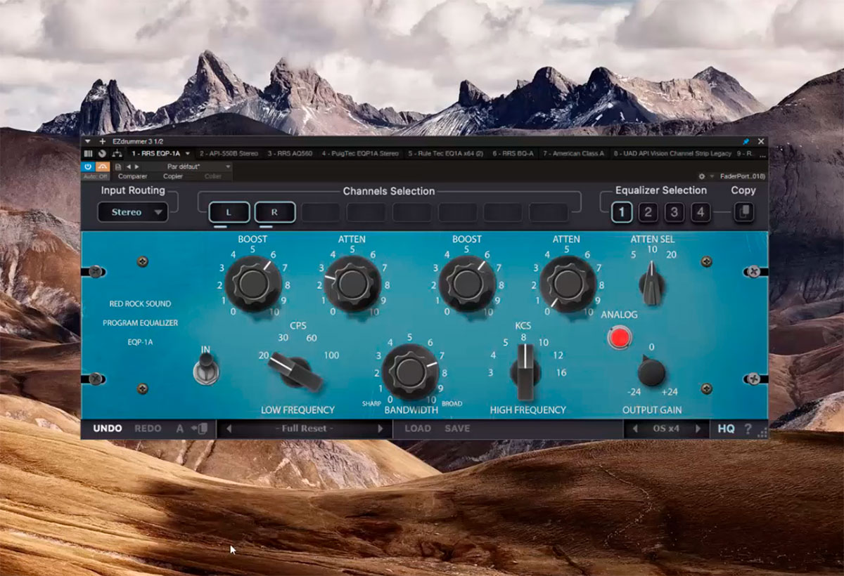Open the Input Routing Stereo dropdown
This screenshot has width=844, height=576.
tap(133, 212)
